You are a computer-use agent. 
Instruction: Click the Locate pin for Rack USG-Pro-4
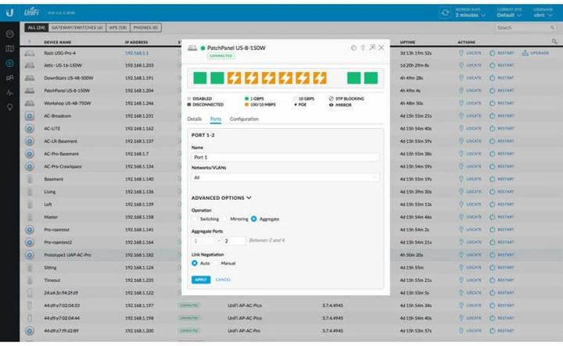(x=461, y=52)
